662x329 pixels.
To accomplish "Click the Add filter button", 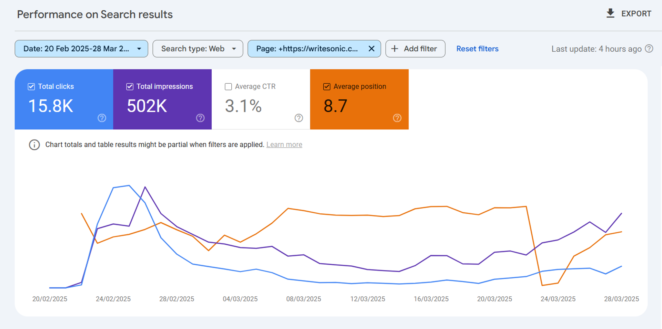I will pos(415,49).
